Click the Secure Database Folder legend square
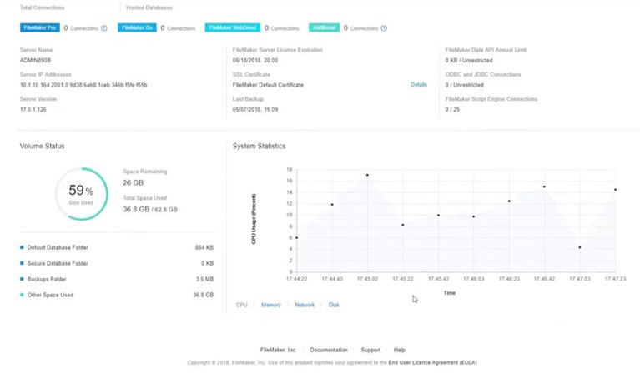 point(22,263)
